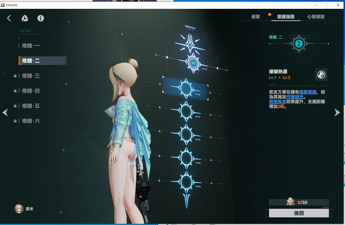
Task: Open the 雲圖強固 tab
Action: coord(286,17)
